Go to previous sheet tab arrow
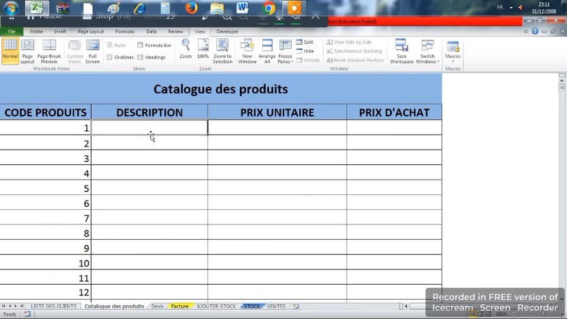This screenshot has width=567, height=319. click(x=10, y=306)
